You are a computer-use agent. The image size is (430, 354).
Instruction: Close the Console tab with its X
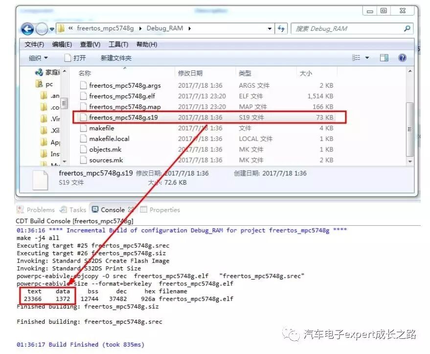coord(131,210)
